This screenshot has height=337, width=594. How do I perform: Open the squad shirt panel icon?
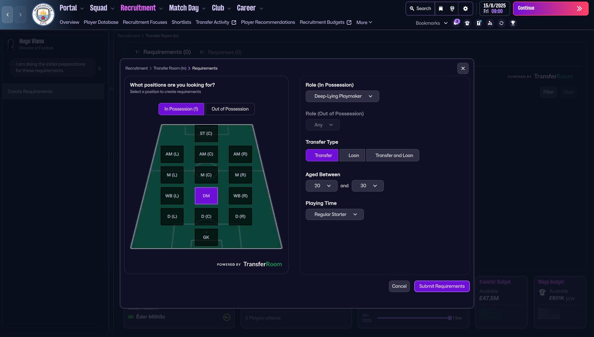coord(467,23)
